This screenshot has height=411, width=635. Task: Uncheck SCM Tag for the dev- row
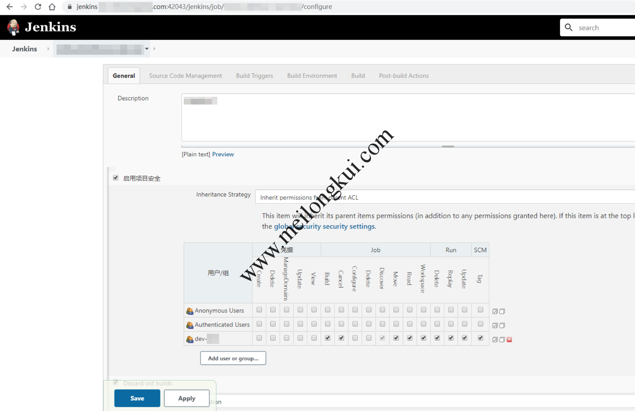481,338
